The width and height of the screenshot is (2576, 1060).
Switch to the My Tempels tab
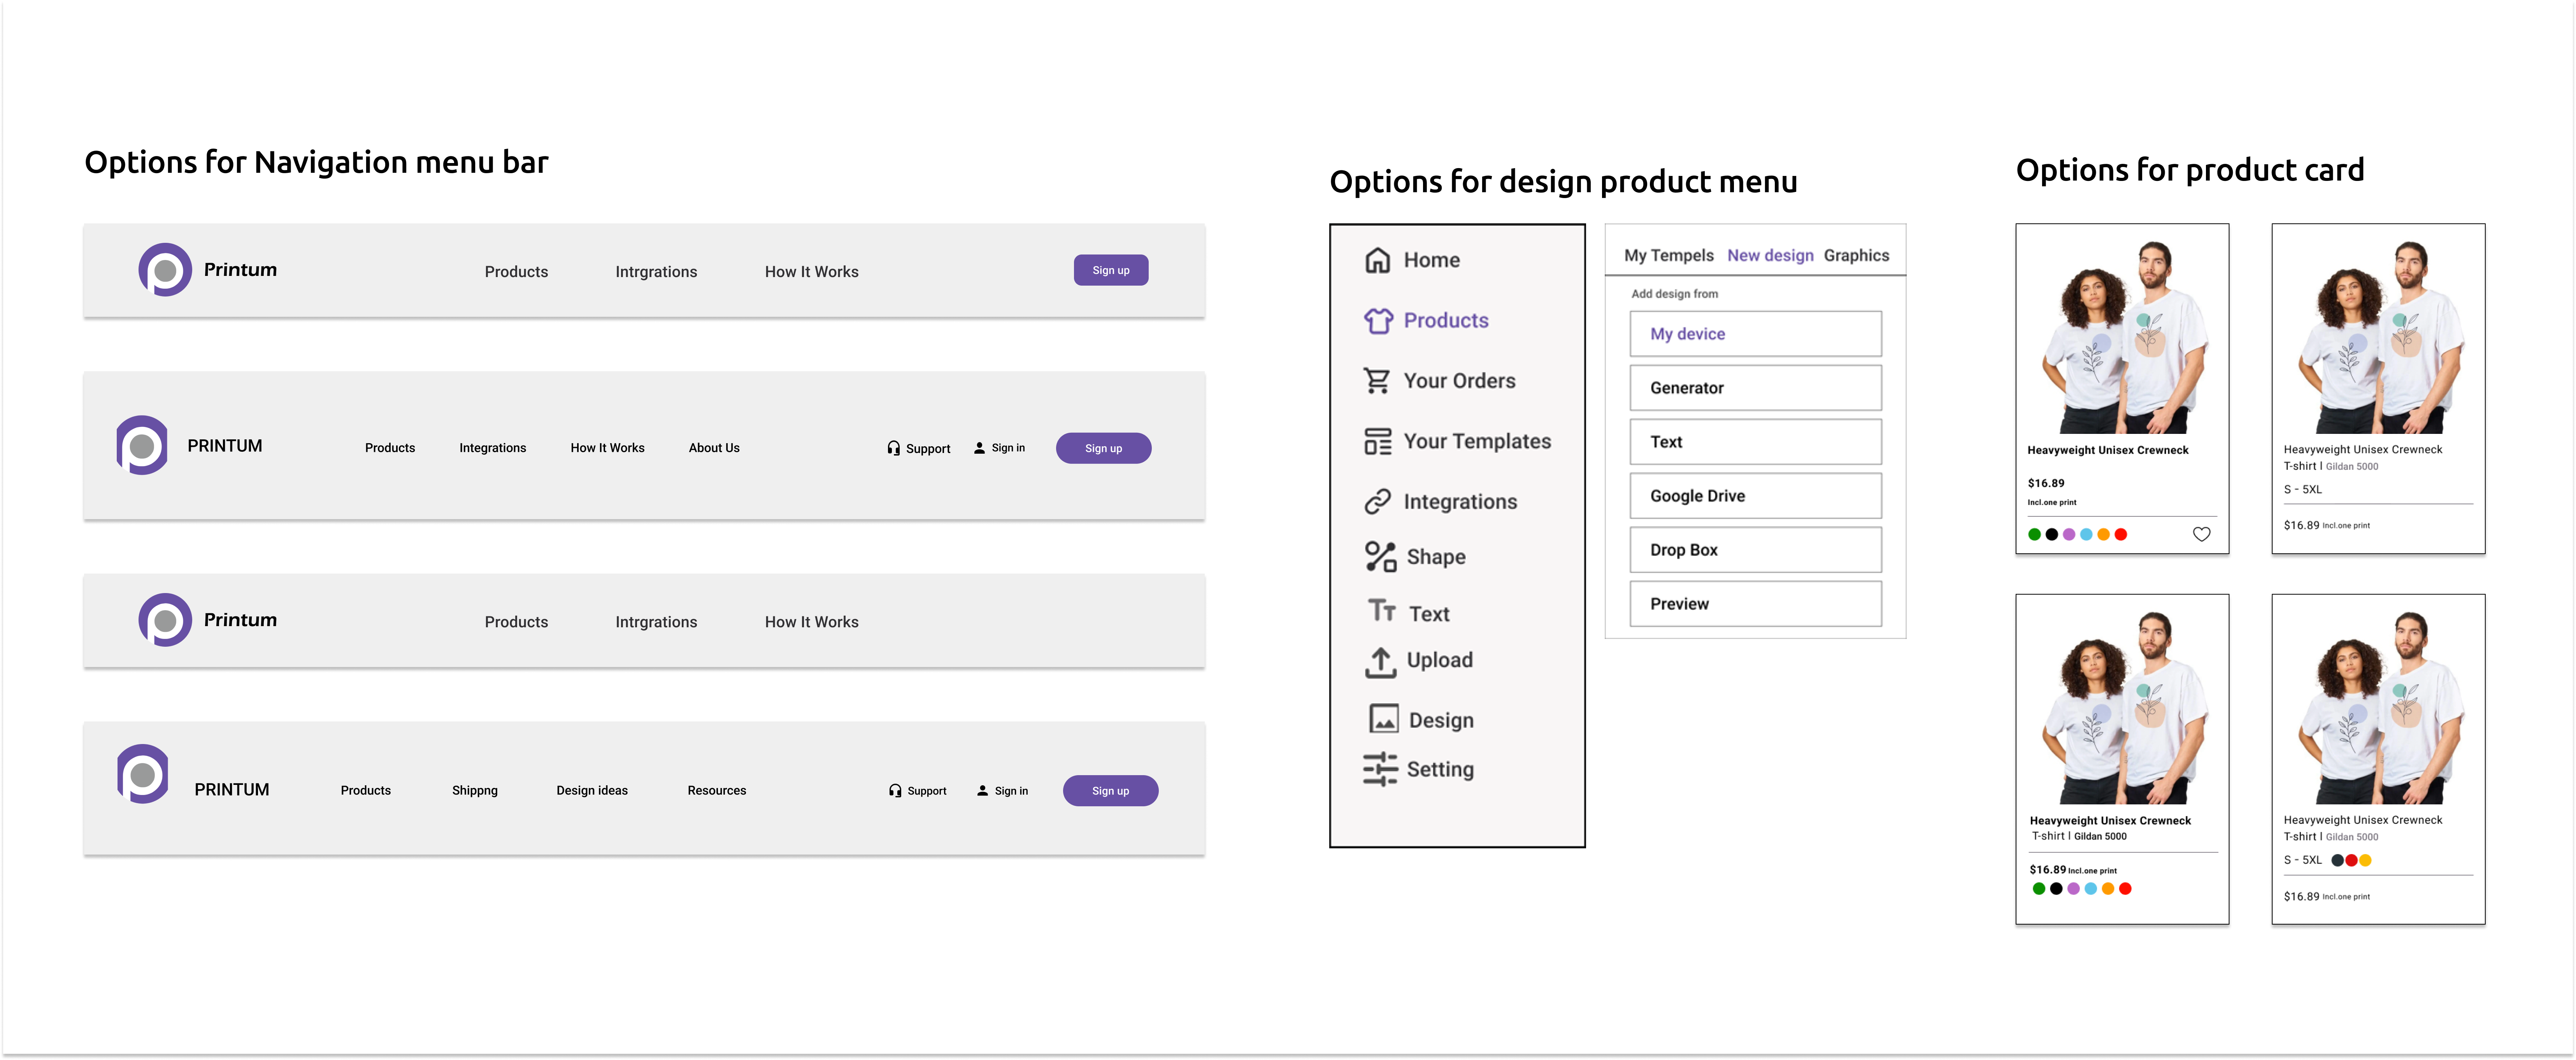[1668, 256]
